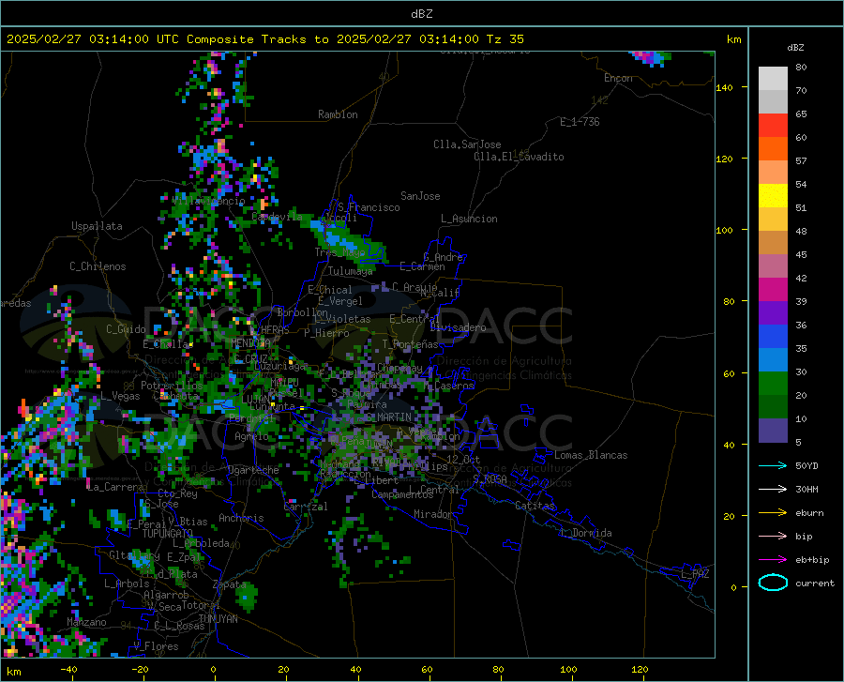Image resolution: width=844 pixels, height=682 pixels.
Task: Click the cyan current ellipse icon
Action: 773,583
